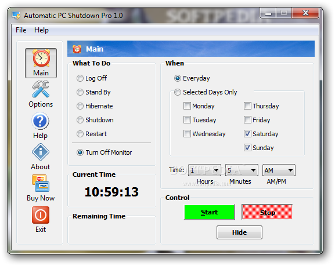335x266 pixels.
Task: Open Options wrench and hammer icon
Action: [x=41, y=89]
